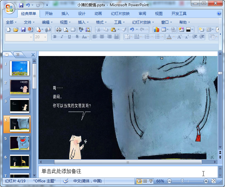Viewport: 225px width, 187px height.
Task: Click Open folder icon in toolbar
Action: (16, 30)
